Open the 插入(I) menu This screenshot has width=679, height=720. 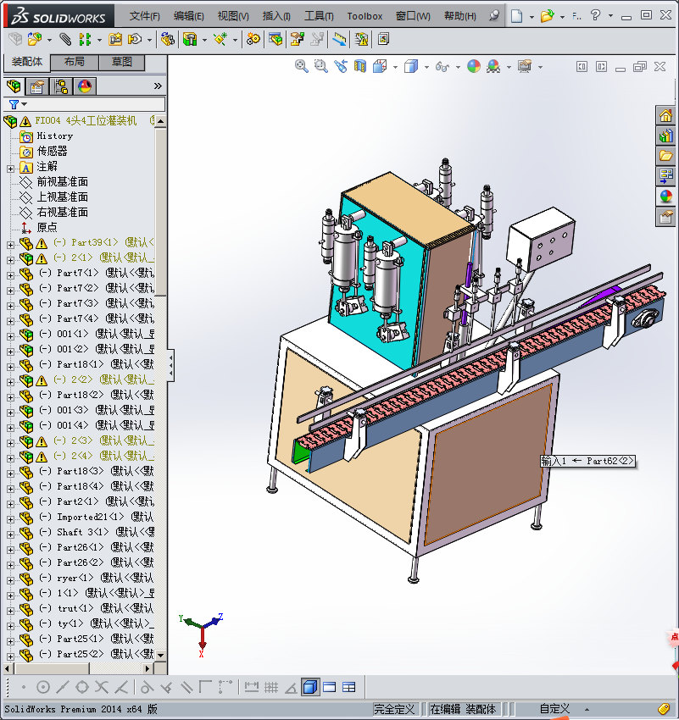point(276,16)
